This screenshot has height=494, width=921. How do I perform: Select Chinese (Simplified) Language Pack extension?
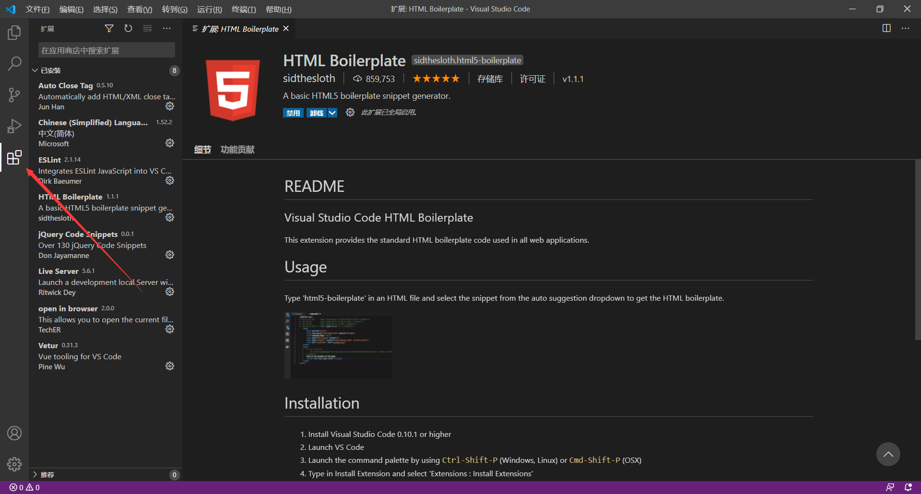pyautogui.click(x=106, y=133)
